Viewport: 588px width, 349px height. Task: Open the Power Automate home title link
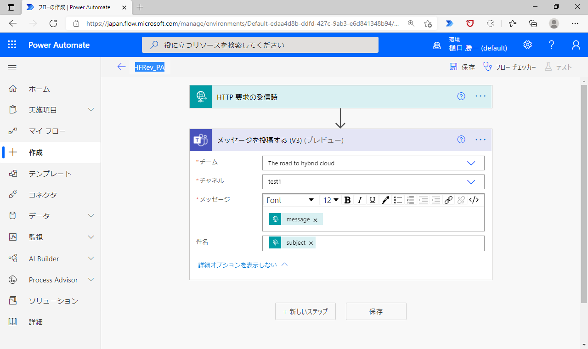pyautogui.click(x=59, y=45)
